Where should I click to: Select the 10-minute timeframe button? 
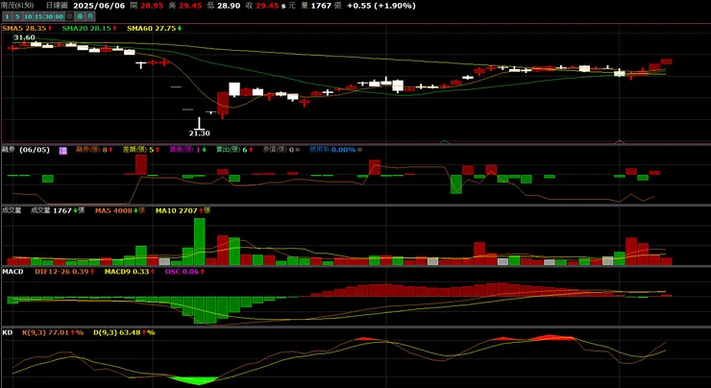point(28,16)
